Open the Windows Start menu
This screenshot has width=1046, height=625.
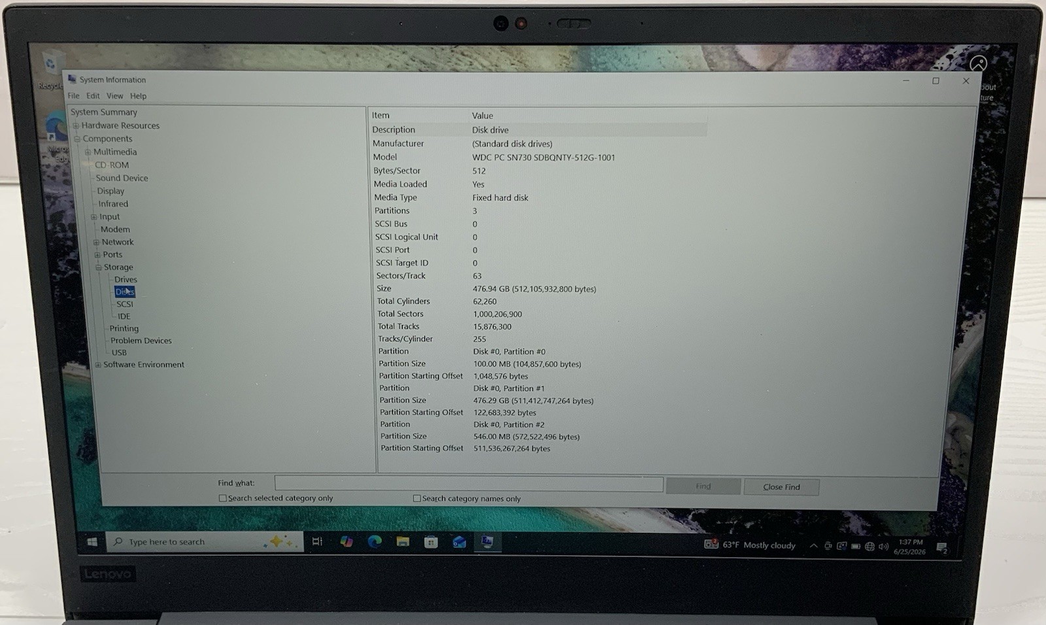(x=92, y=542)
